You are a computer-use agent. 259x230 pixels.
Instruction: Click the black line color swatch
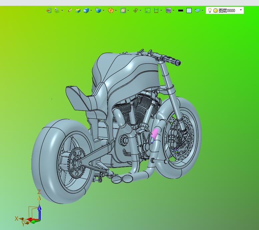click(x=181, y=11)
